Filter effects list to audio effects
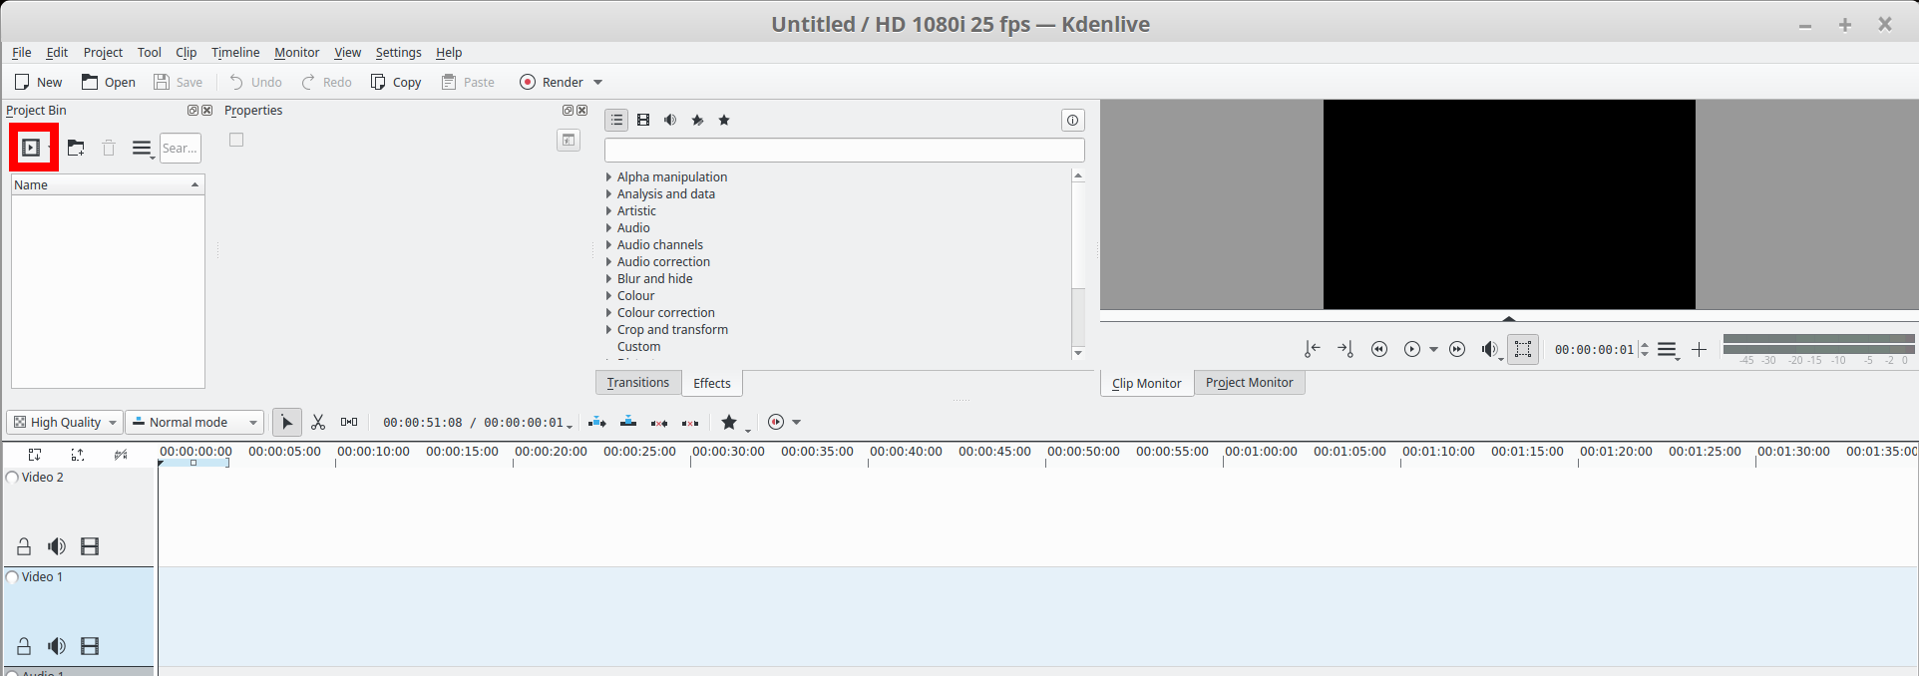The height and width of the screenshot is (676, 1919). point(670,120)
